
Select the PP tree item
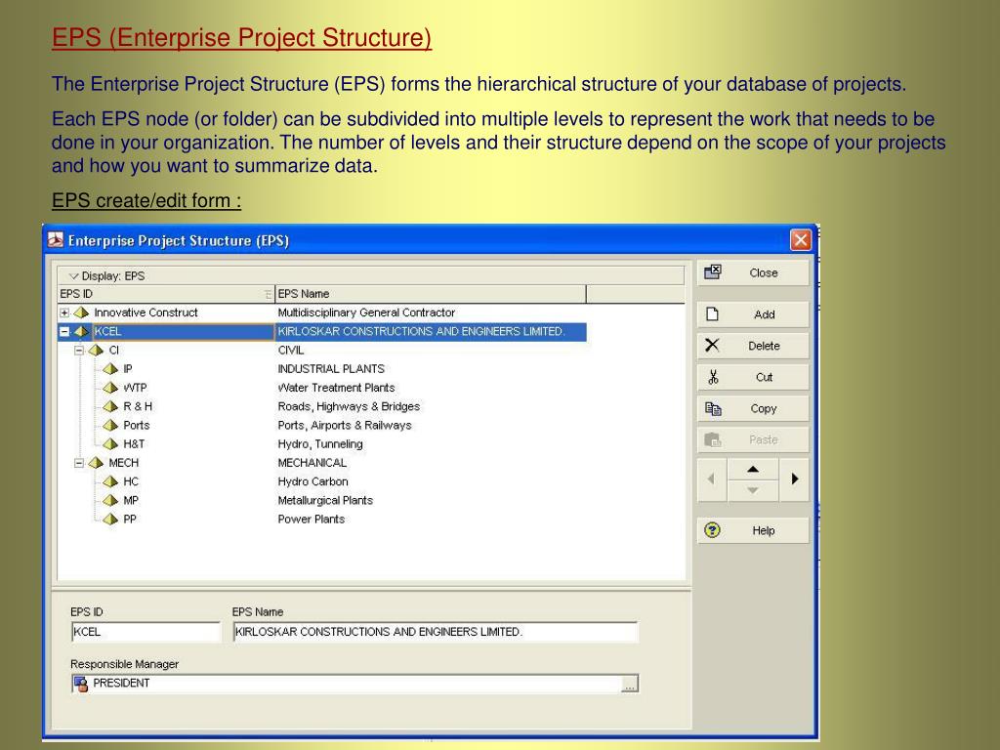[130, 520]
